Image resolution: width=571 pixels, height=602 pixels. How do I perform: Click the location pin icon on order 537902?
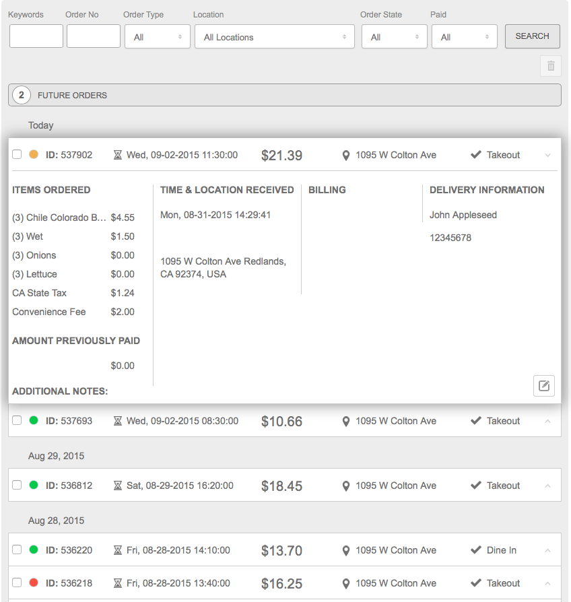[346, 156]
